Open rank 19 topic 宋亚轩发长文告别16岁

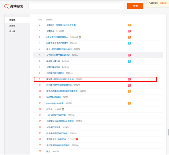56,139
